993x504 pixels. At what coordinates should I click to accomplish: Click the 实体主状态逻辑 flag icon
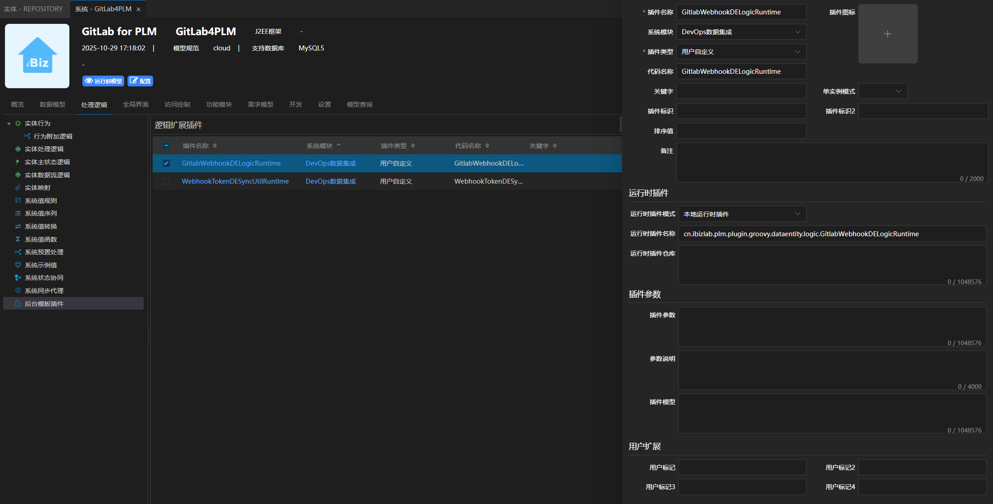click(x=18, y=162)
